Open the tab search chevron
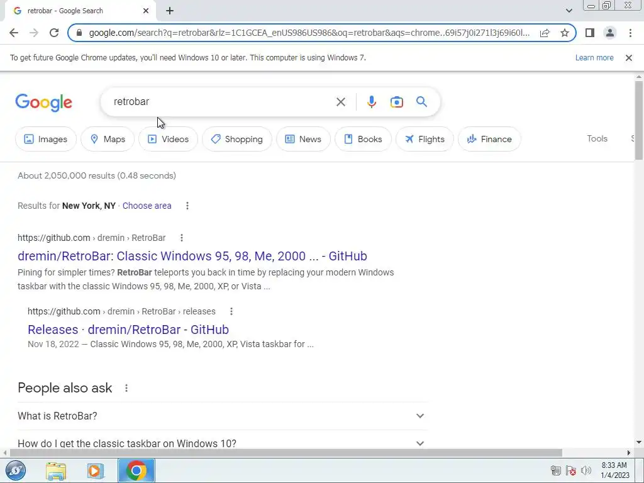Screen dimensions: 644x483 [569, 11]
